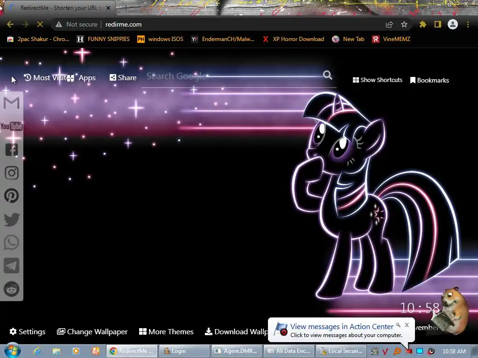Close the Action Center notification balloon

pos(407,325)
